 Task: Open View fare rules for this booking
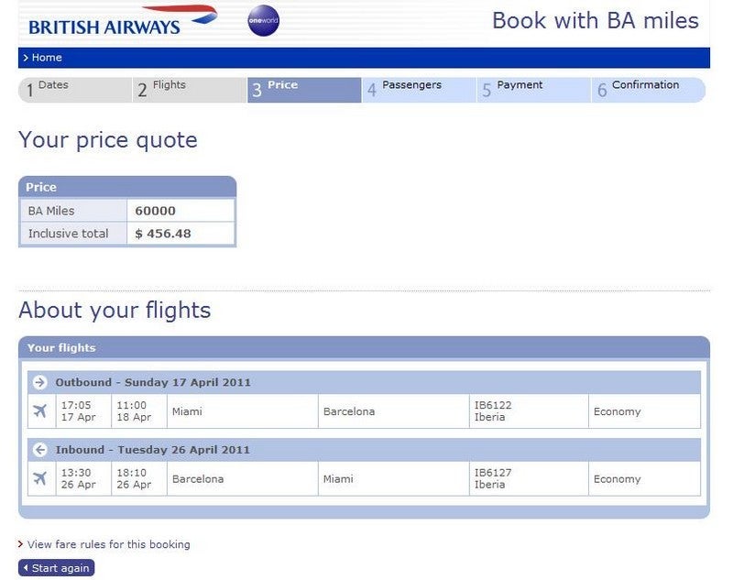point(108,544)
